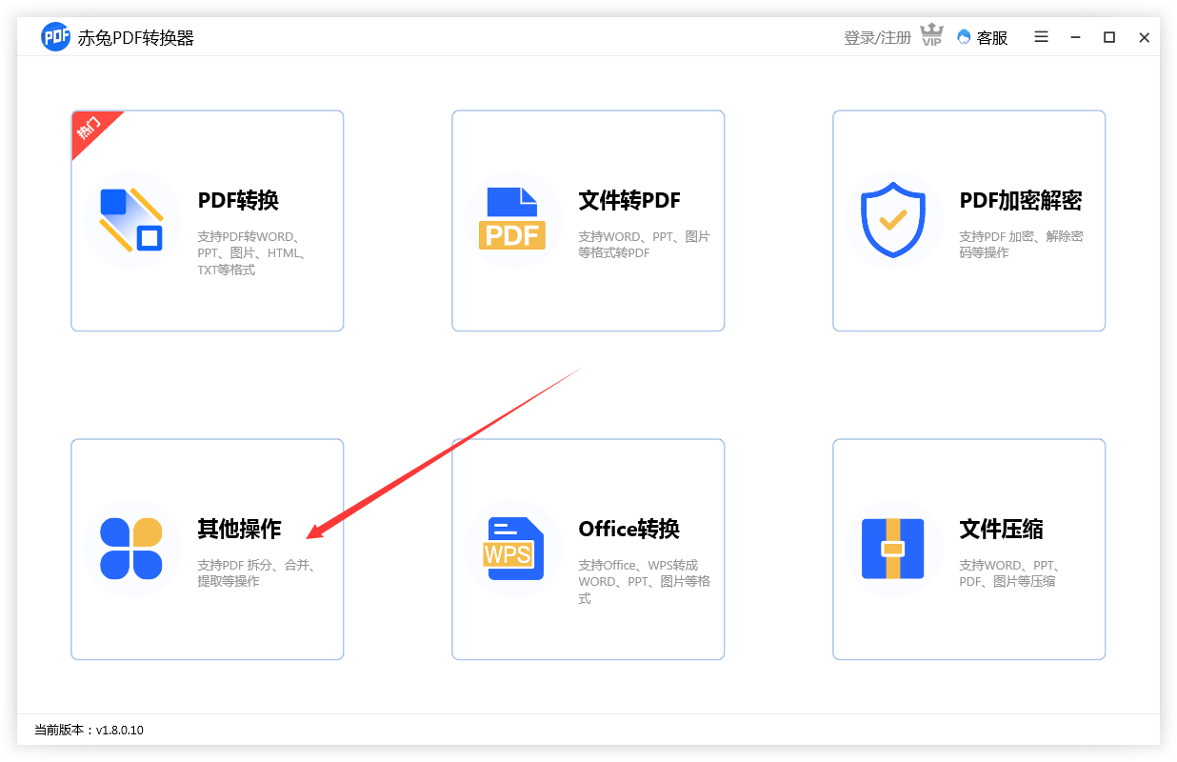
Task: Click the 其他操作 four-petal icon
Action: (131, 549)
